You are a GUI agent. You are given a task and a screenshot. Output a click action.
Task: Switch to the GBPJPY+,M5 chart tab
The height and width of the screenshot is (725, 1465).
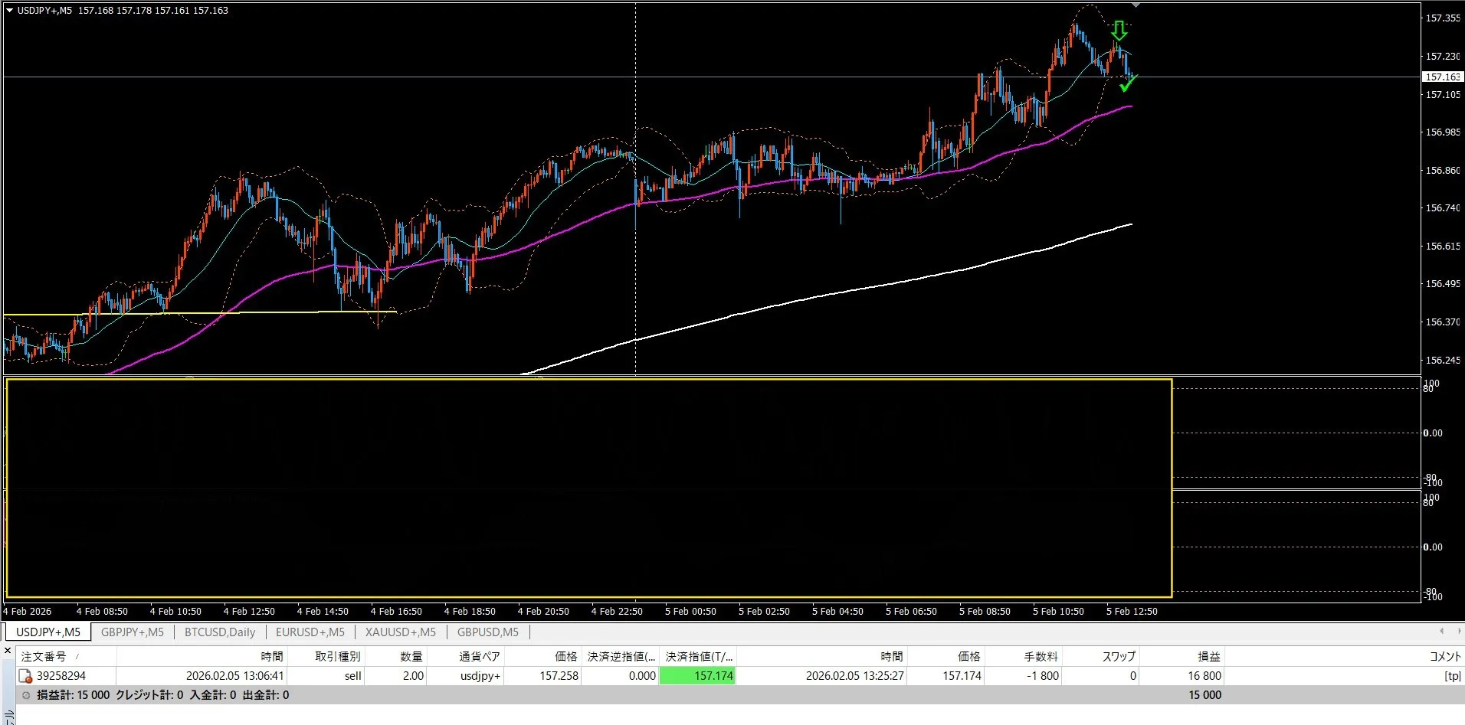[x=133, y=632]
